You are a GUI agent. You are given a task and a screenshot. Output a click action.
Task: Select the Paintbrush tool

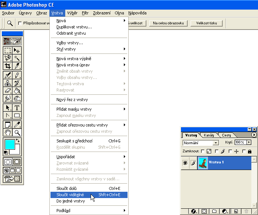pyautogui.click(x=17, y=75)
